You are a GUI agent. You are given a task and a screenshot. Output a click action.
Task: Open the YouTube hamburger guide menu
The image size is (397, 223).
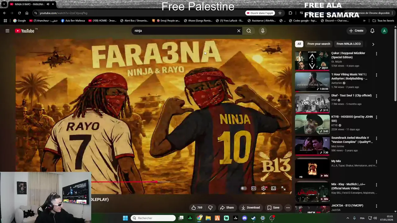pyautogui.click(x=7, y=31)
